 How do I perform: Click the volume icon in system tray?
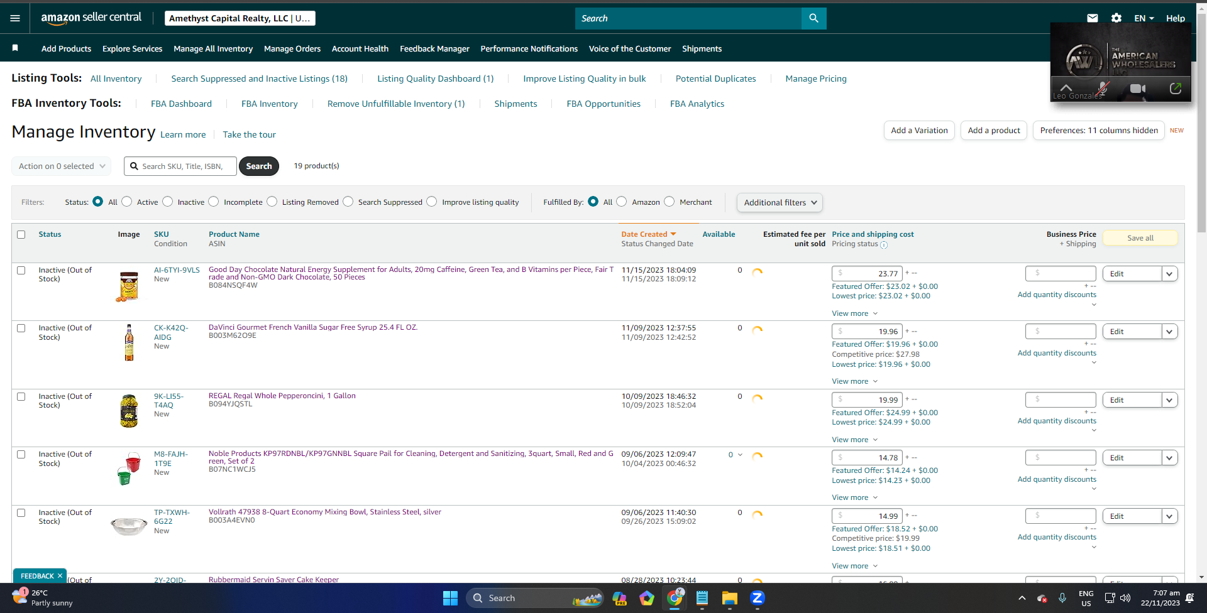(x=1125, y=598)
